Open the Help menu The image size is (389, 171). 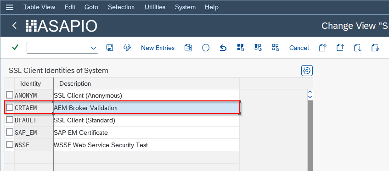(212, 7)
